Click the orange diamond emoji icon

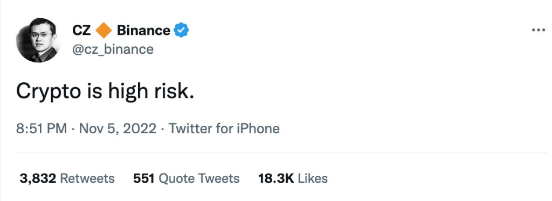pos(104,31)
